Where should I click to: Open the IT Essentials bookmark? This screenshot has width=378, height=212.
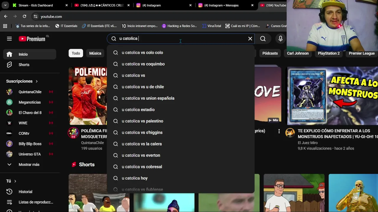[x=66, y=26]
